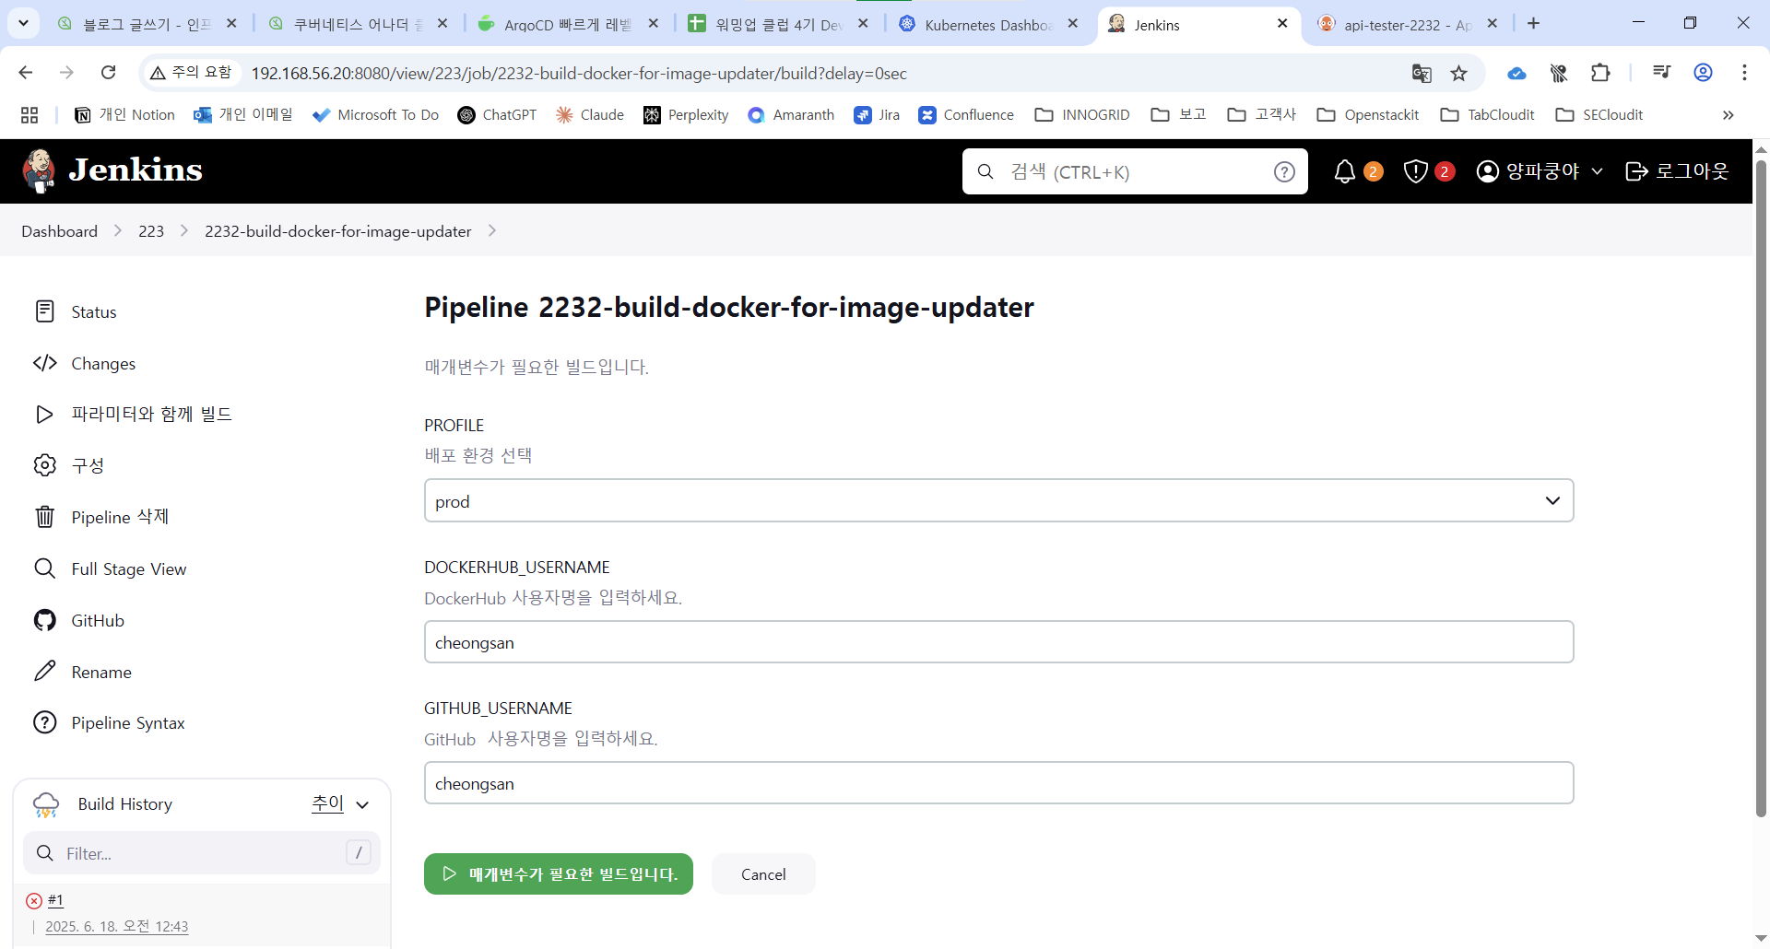Switch to the 워밍업 클럽 4기 browser tab
1770x949 pixels.
click(x=779, y=24)
